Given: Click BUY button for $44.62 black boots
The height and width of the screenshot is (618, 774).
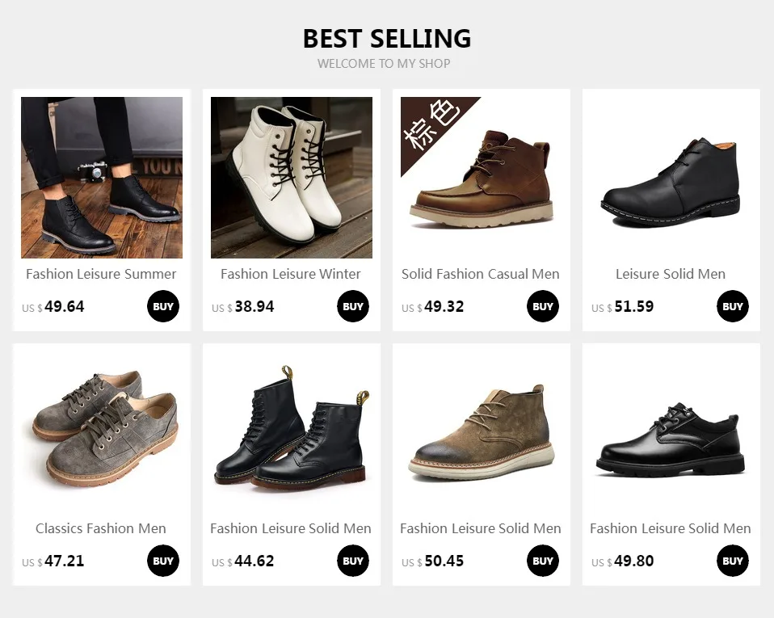Looking at the screenshot, I should coord(353,561).
